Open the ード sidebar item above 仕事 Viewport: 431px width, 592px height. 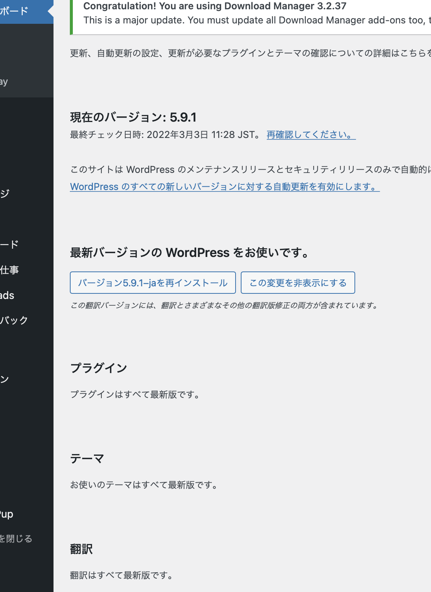point(10,244)
